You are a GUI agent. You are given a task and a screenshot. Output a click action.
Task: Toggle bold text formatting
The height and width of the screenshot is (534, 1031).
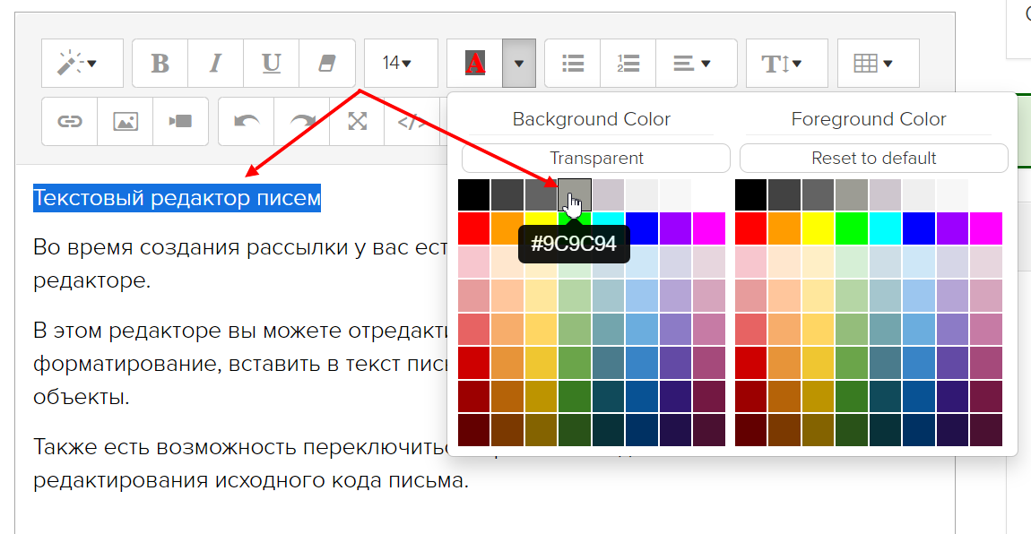coord(160,64)
